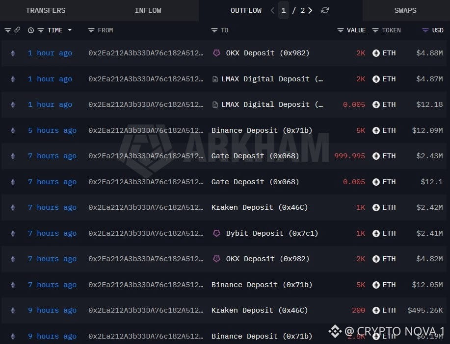Toggle TIME sort dropdown arrow
Screen dimensions: 450x344
pos(70,30)
